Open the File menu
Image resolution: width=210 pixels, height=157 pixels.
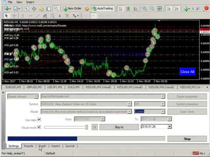click(10, 2)
